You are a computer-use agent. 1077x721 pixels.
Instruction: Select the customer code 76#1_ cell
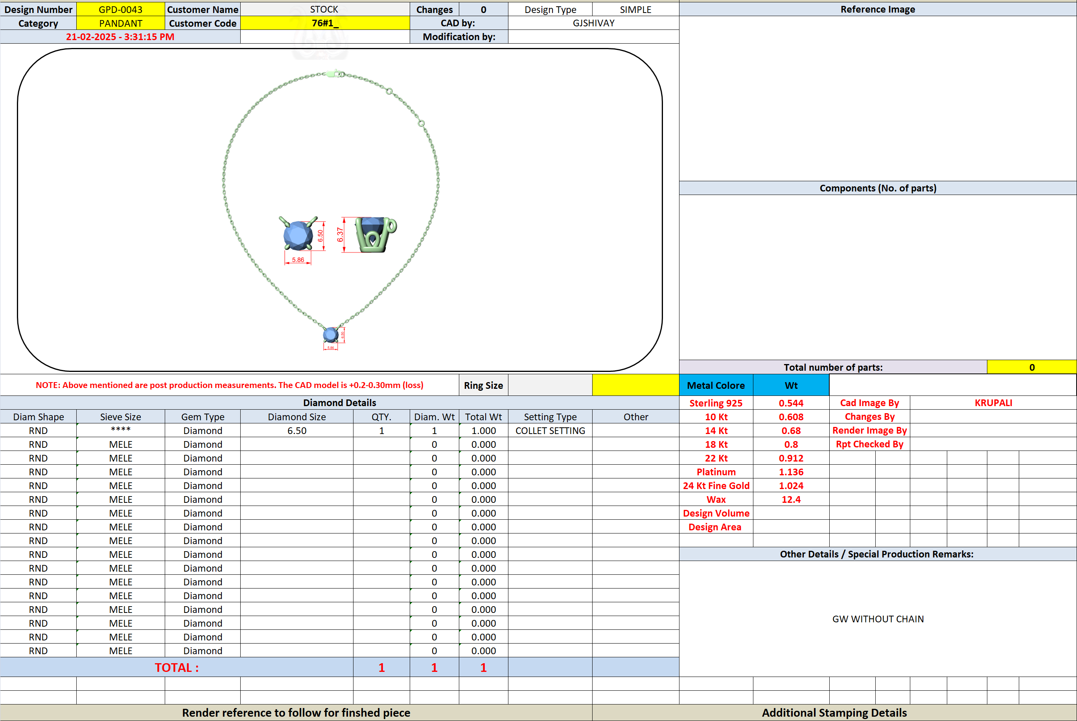coord(325,23)
